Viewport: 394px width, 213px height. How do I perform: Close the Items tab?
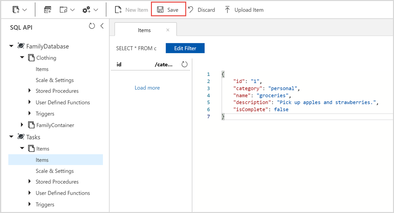tap(168, 30)
